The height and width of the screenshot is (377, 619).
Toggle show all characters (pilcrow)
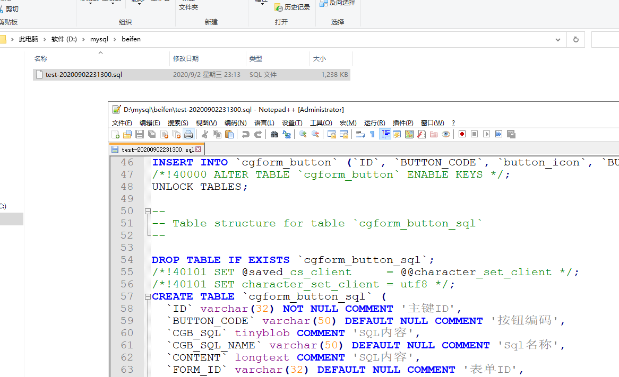pyautogui.click(x=372, y=135)
